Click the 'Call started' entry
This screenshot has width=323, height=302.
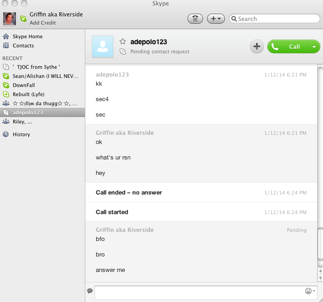112,212
